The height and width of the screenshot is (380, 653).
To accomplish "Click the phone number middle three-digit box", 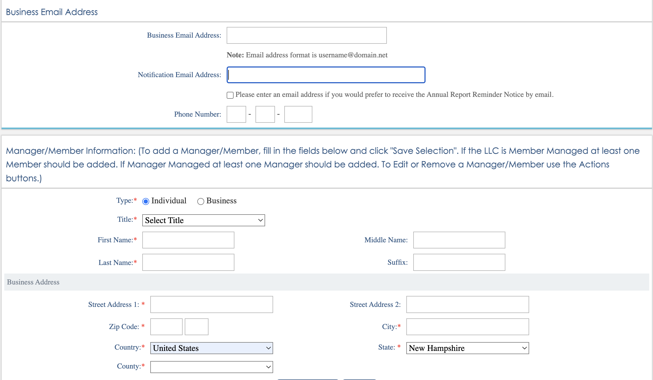I will point(265,114).
